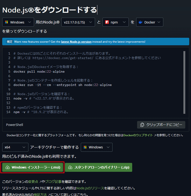Open the v22.17.0 (LTS) version dropdown
Screen dimensions: 191x196
(x=78, y=22)
